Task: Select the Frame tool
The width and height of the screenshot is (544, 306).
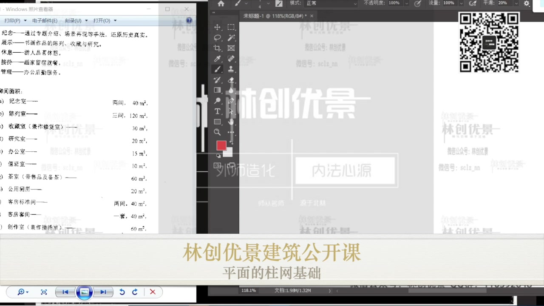Action: [x=231, y=48]
